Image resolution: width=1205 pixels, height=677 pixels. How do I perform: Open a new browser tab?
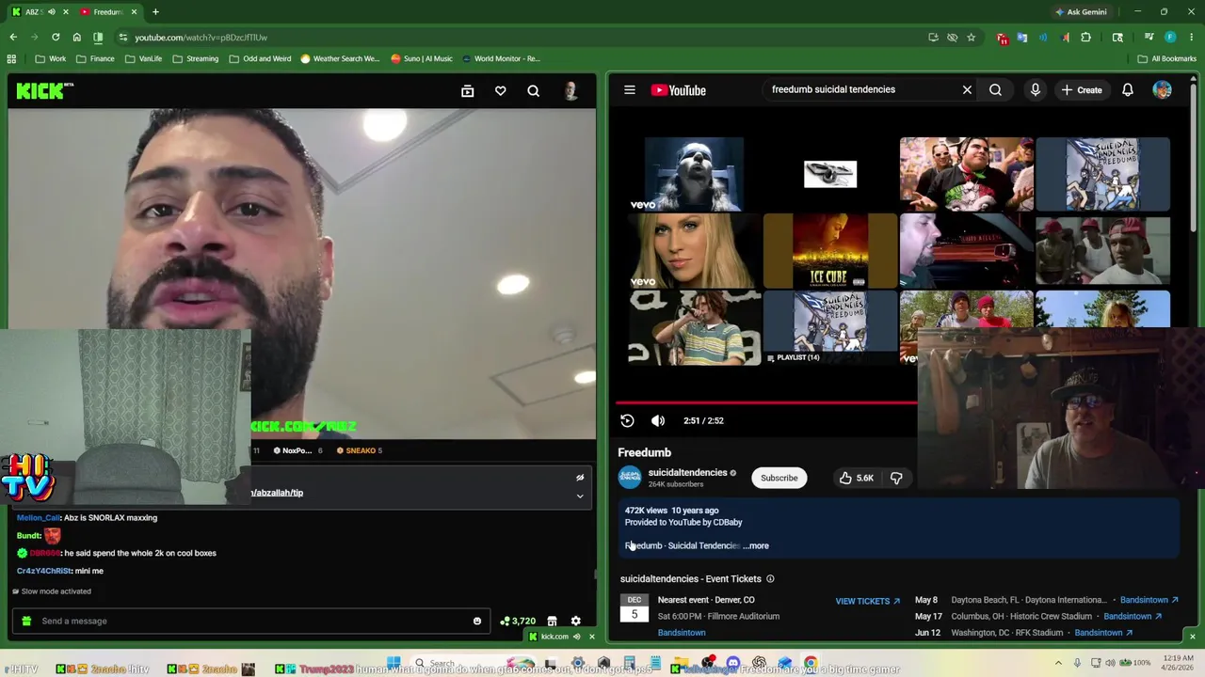click(155, 12)
